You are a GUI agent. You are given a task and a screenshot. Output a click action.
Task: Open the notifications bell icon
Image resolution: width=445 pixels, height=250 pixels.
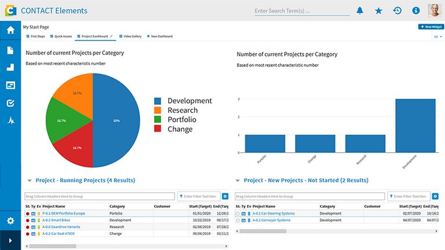pos(360,10)
